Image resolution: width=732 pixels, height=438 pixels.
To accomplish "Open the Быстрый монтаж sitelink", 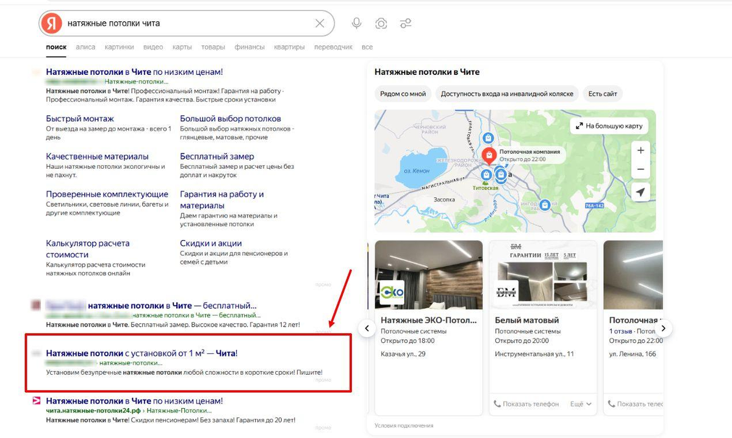I will click(80, 119).
